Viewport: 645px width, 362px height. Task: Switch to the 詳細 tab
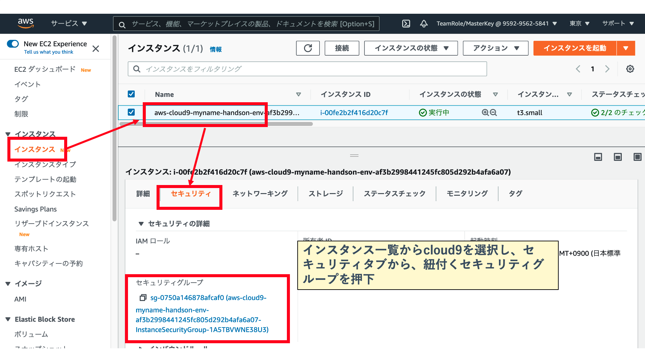click(143, 194)
